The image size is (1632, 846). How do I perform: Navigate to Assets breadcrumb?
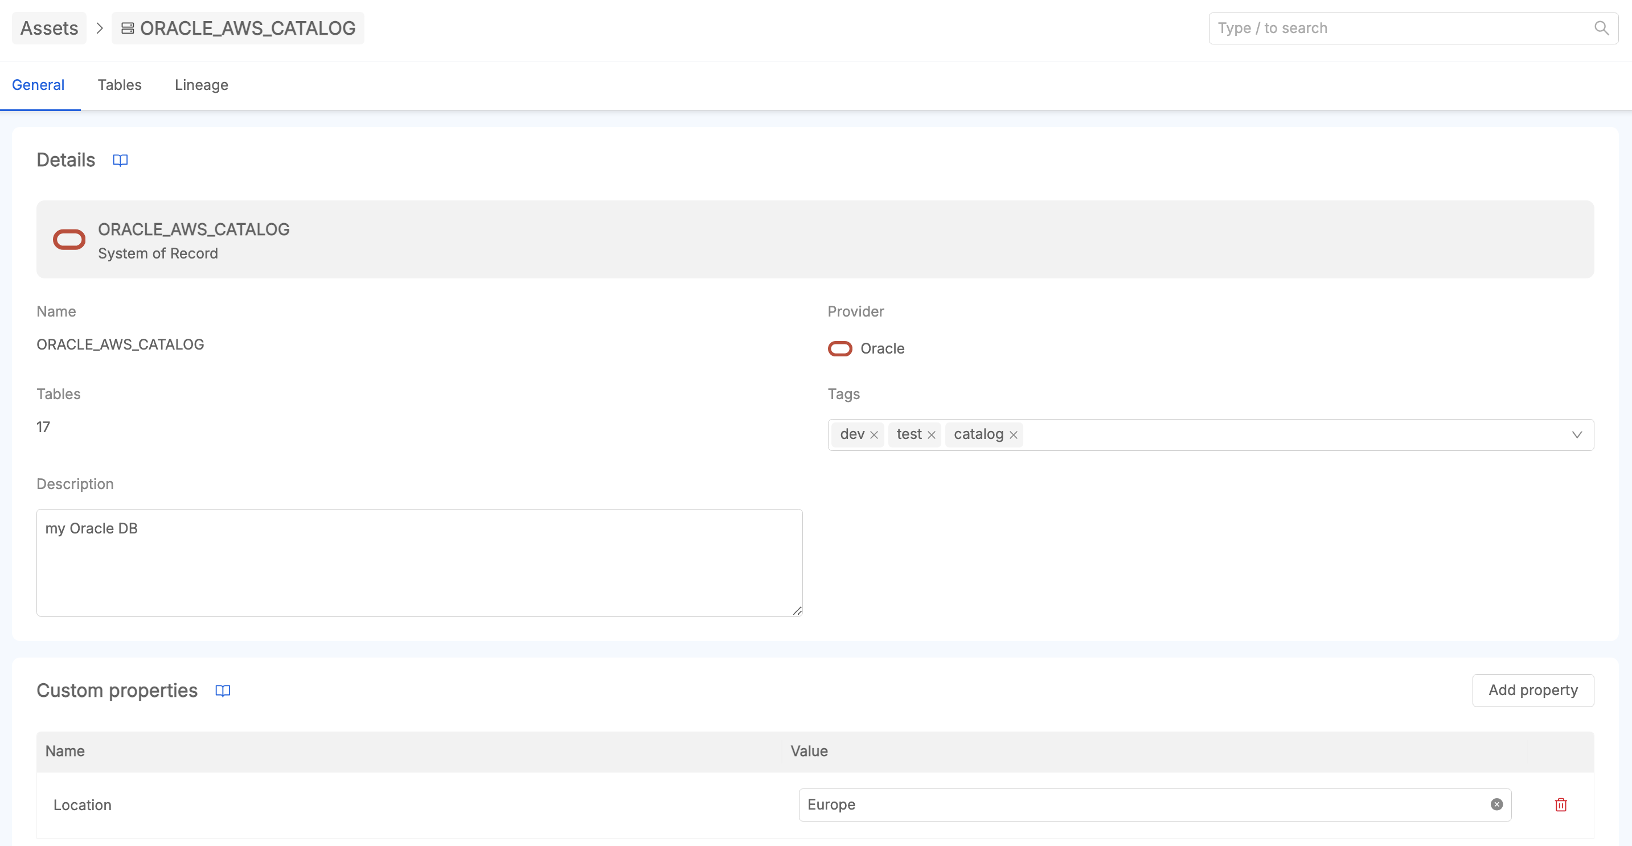[x=50, y=28]
